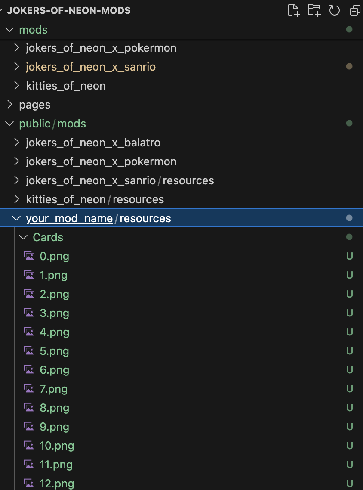Open file 9.png
This screenshot has height=490, width=363.
(x=54, y=427)
